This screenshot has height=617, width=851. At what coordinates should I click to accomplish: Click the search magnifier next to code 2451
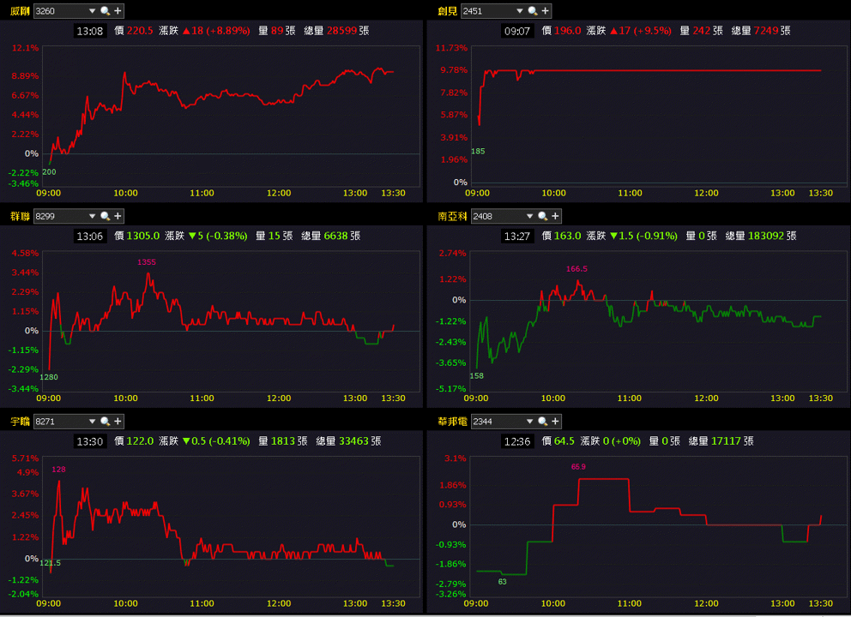[533, 11]
